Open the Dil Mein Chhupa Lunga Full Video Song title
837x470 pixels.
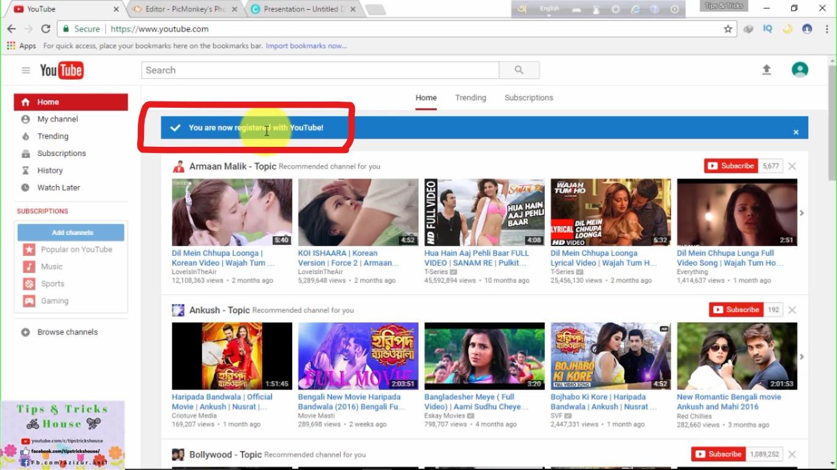tap(730, 258)
